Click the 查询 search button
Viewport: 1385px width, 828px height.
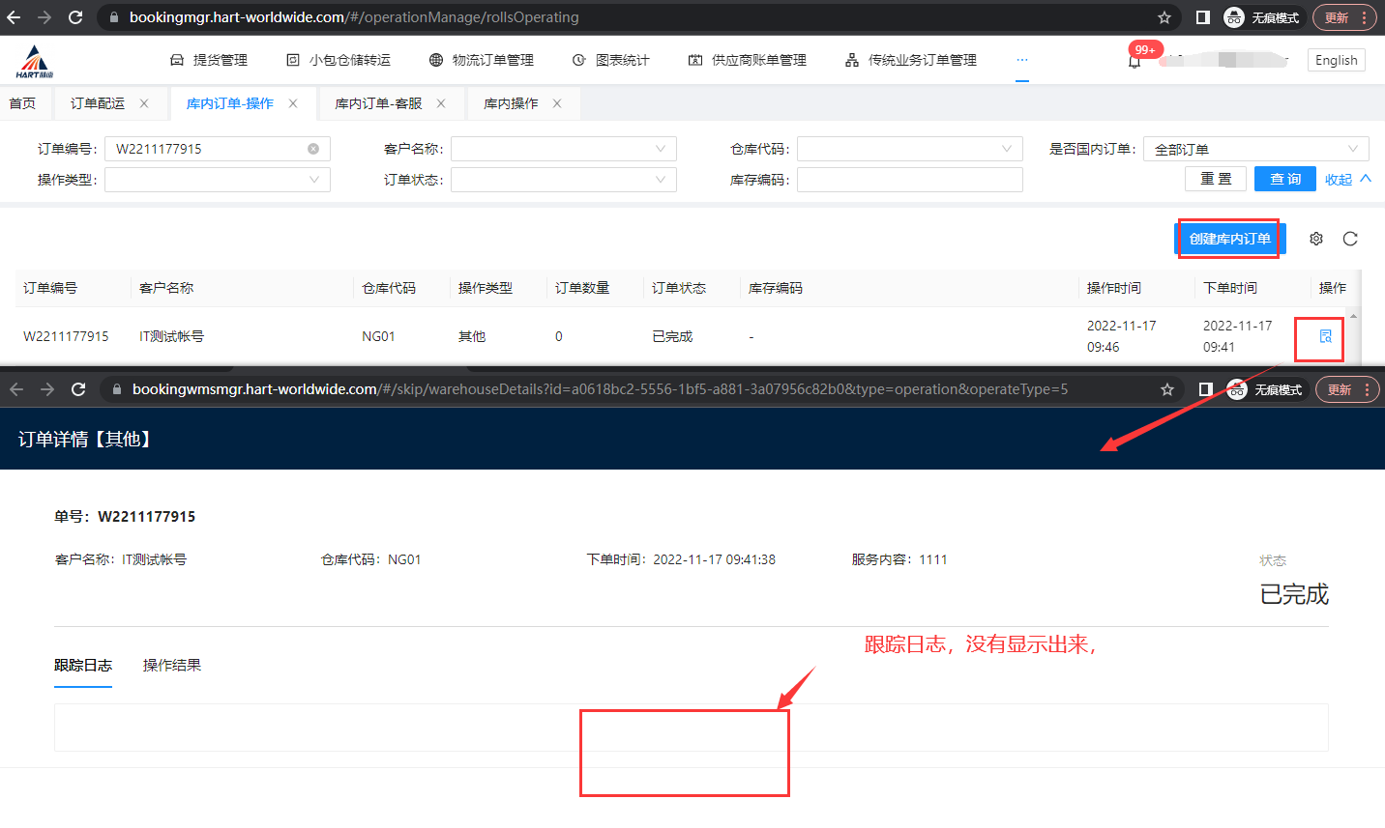pyautogui.click(x=1285, y=180)
